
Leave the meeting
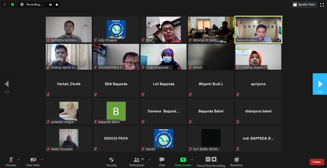[316, 162]
